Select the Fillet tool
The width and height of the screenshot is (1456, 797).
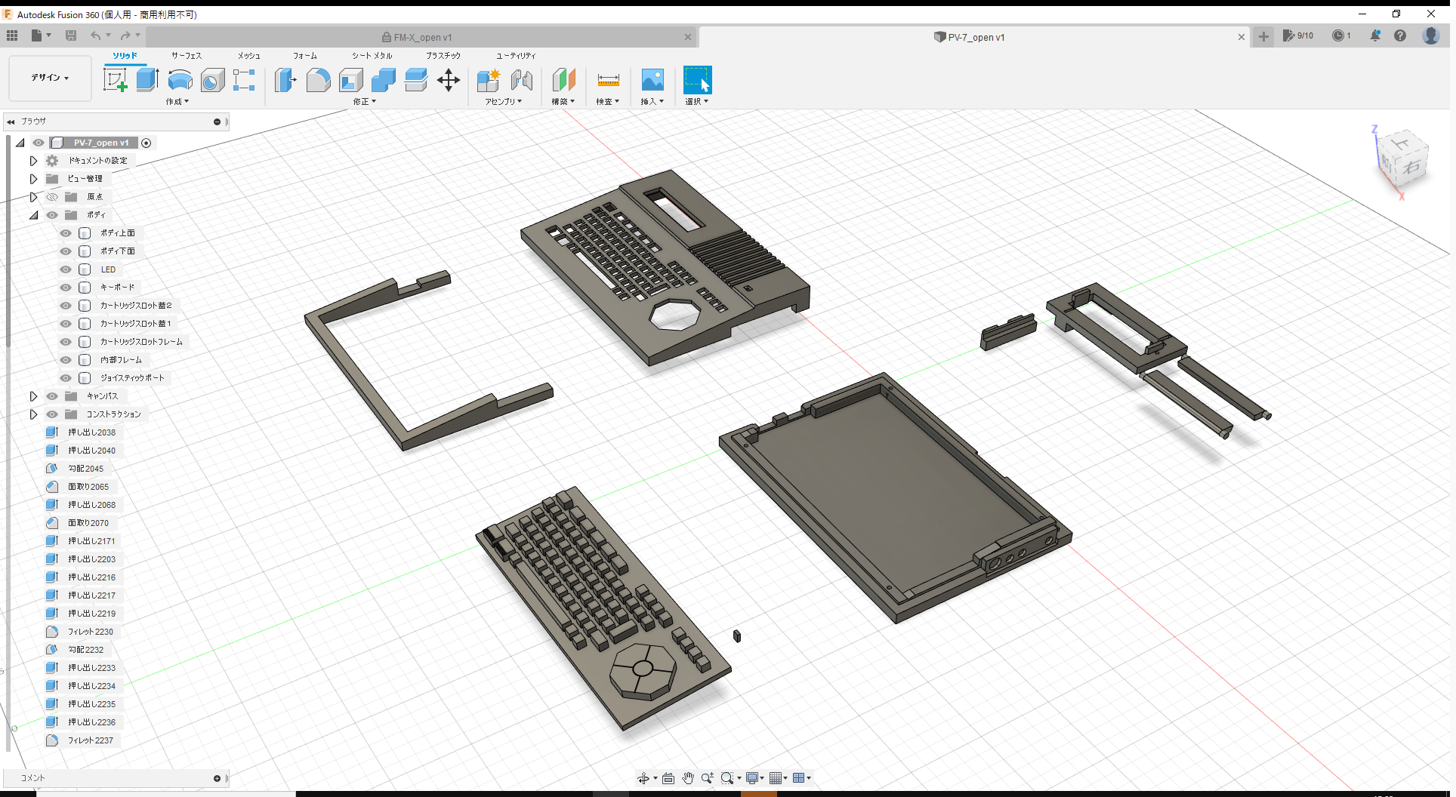point(318,80)
